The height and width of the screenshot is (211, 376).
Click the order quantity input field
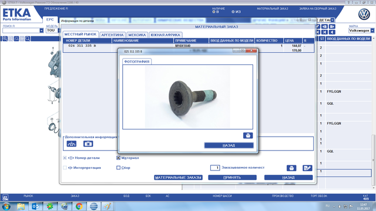tap(215, 168)
